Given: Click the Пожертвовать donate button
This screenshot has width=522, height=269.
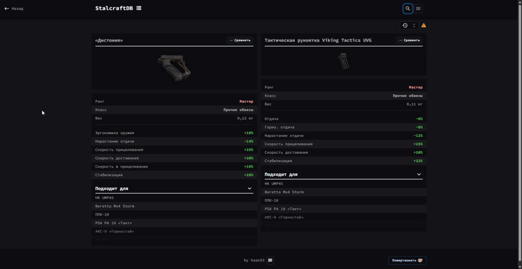Looking at the screenshot, I should click(x=407, y=260).
